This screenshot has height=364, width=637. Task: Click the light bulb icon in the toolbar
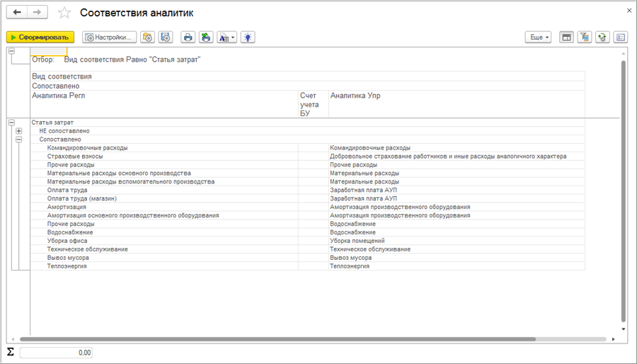(x=247, y=37)
